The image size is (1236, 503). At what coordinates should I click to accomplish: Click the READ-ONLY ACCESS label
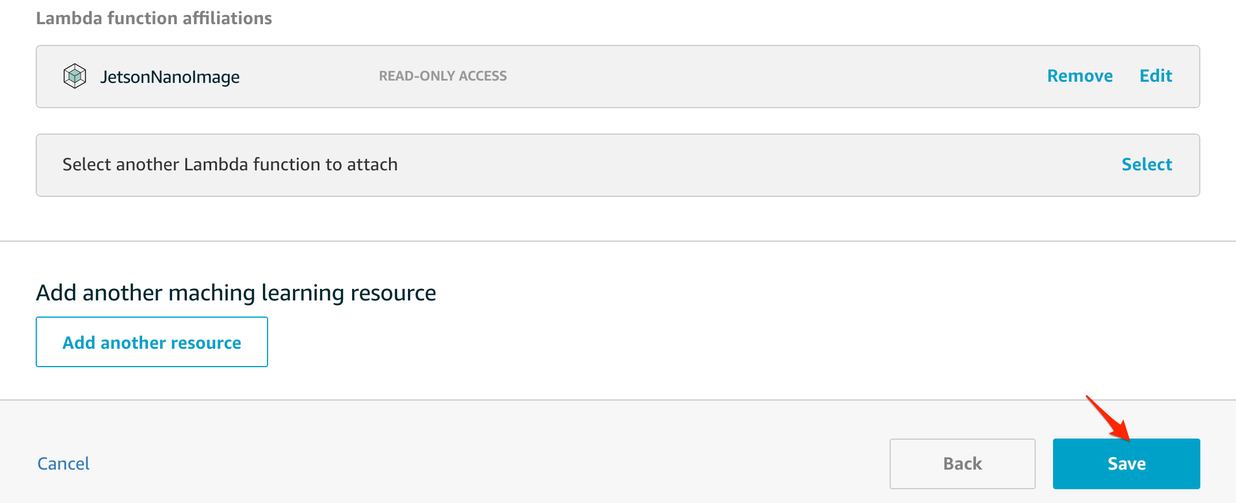pos(442,76)
